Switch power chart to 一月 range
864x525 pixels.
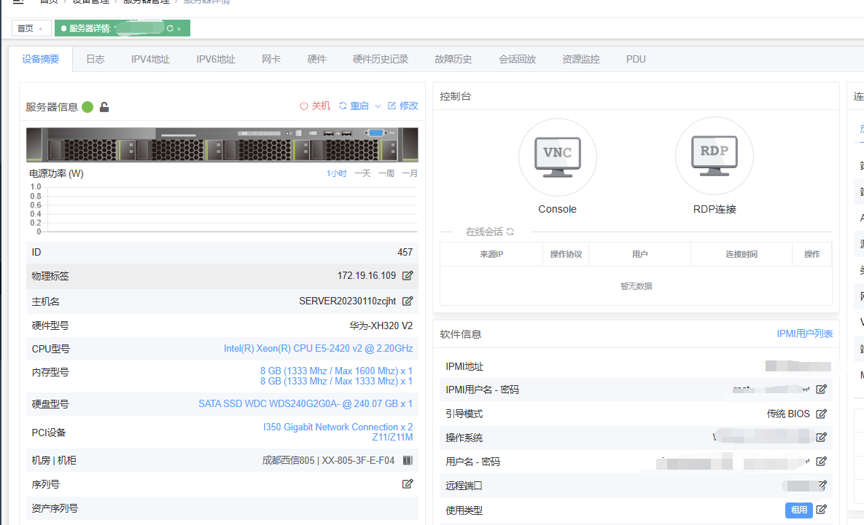[x=410, y=173]
